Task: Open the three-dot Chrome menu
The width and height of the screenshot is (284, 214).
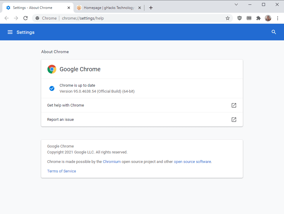Action: click(277, 18)
